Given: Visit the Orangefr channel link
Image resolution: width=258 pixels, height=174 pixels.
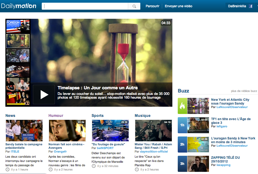Looking at the screenshot, I should tap(60, 151).
